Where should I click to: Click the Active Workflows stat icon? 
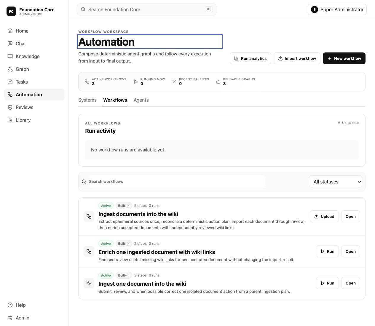pos(87,81)
